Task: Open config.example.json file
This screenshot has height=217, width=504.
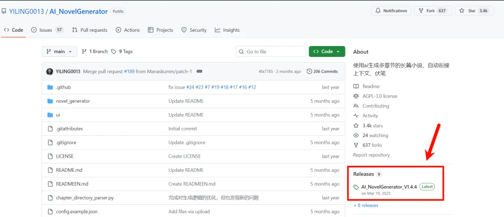Action: coord(77,211)
